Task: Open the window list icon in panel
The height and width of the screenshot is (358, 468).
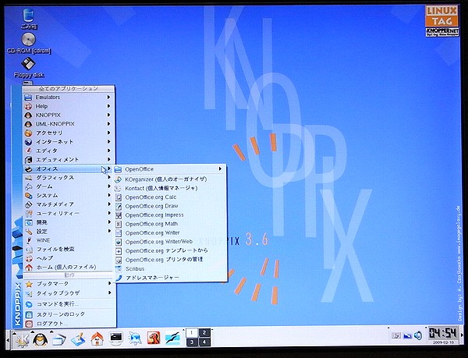Action: (58, 339)
